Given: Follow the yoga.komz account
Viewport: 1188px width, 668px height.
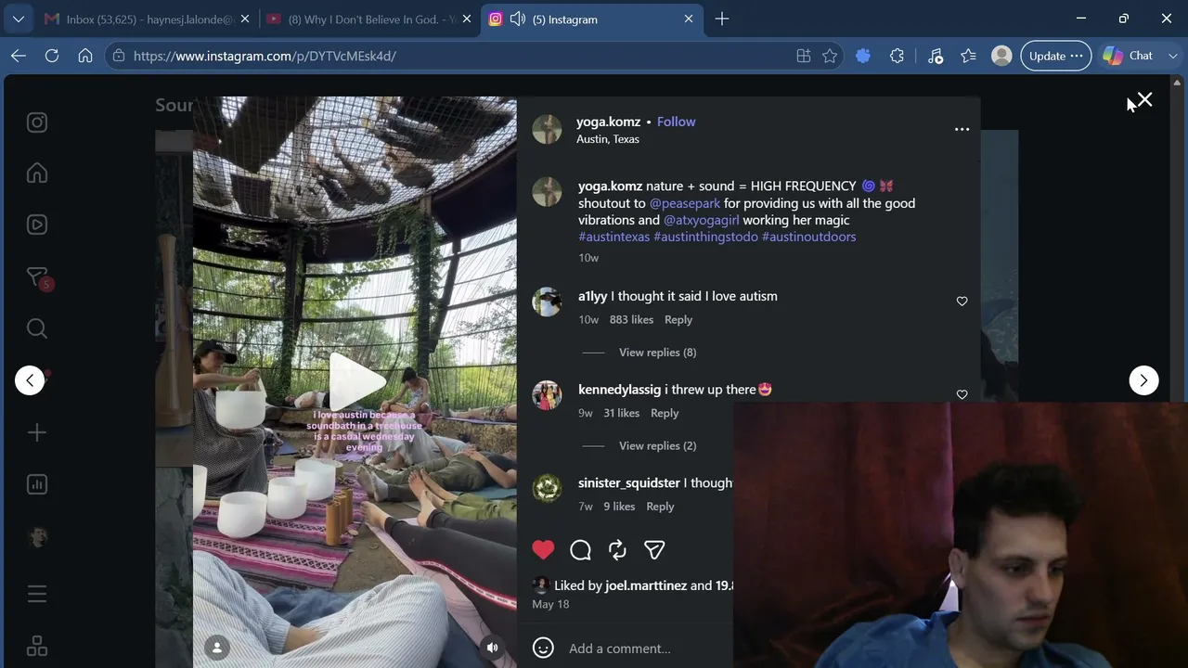Looking at the screenshot, I should (x=676, y=122).
